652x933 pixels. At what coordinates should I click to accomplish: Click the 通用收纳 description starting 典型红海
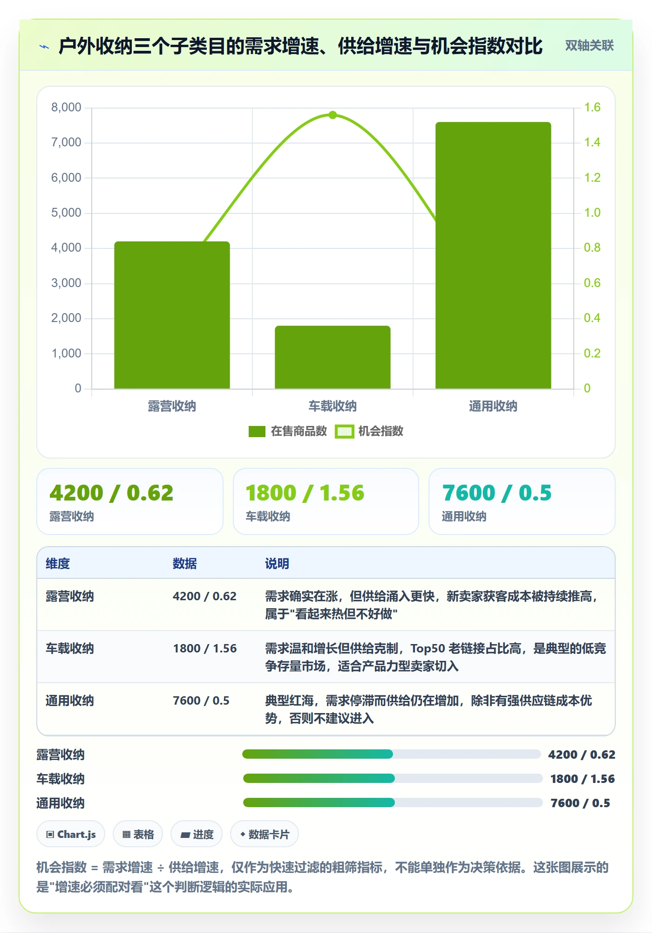428,709
